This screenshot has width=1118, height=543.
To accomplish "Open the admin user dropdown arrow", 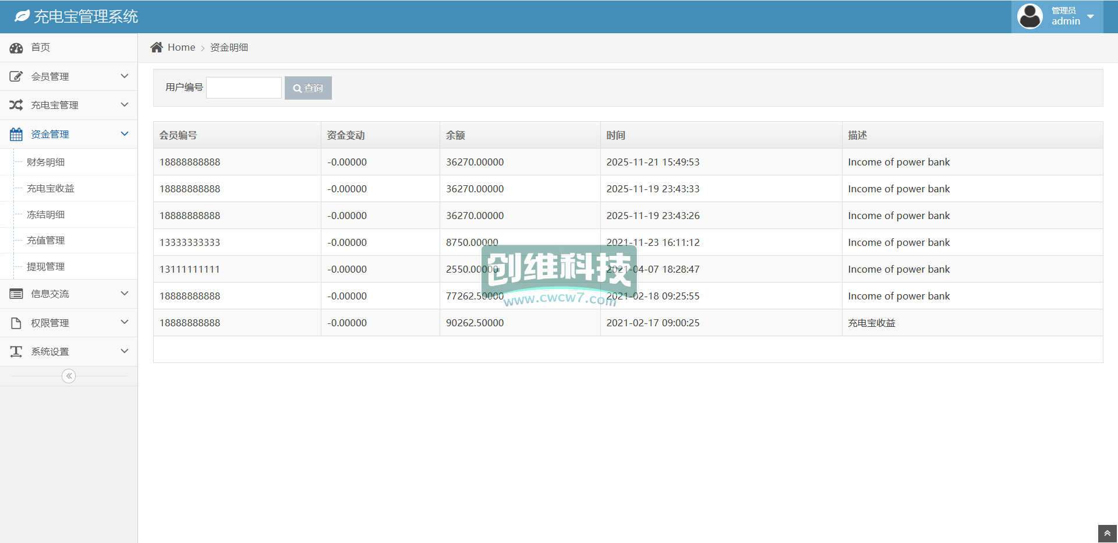I will click(x=1091, y=16).
